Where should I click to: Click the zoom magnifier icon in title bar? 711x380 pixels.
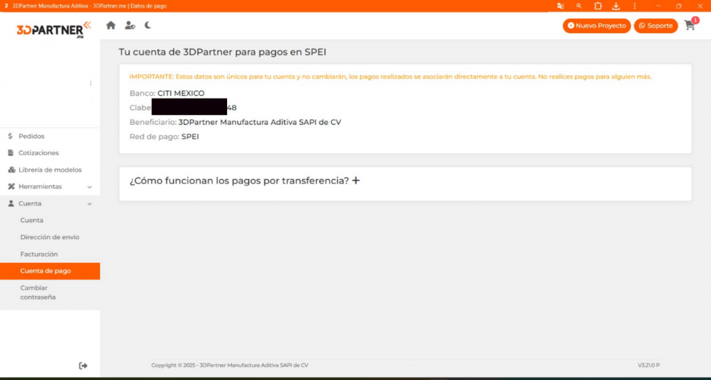tap(579, 6)
